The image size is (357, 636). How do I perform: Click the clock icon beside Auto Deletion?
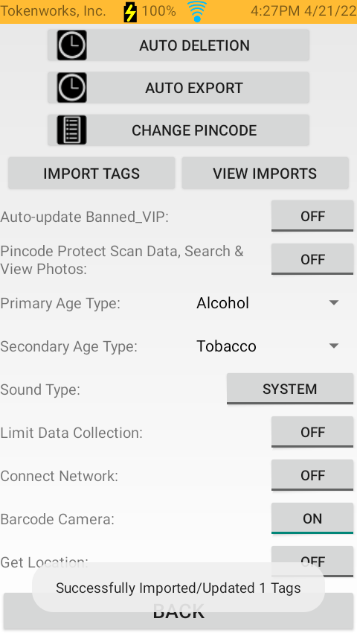71,45
